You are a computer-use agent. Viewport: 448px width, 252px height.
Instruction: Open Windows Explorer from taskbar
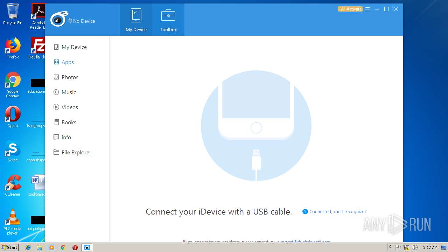40,247
